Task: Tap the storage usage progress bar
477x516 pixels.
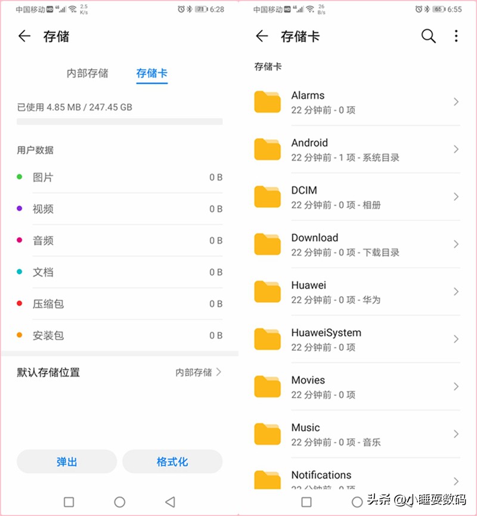Action: [x=119, y=121]
